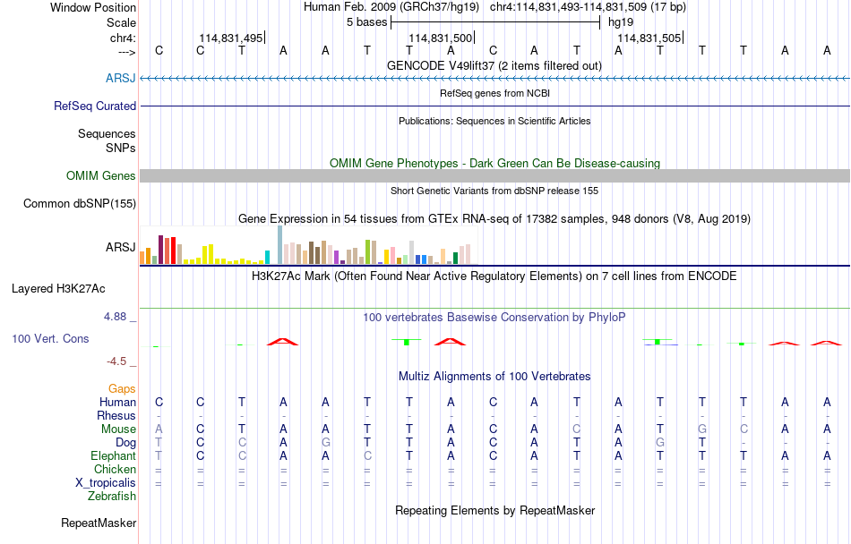Open Repeating Elements by RepeatMasker title
Image resolution: width=851 pixels, height=544 pixels.
(494, 510)
